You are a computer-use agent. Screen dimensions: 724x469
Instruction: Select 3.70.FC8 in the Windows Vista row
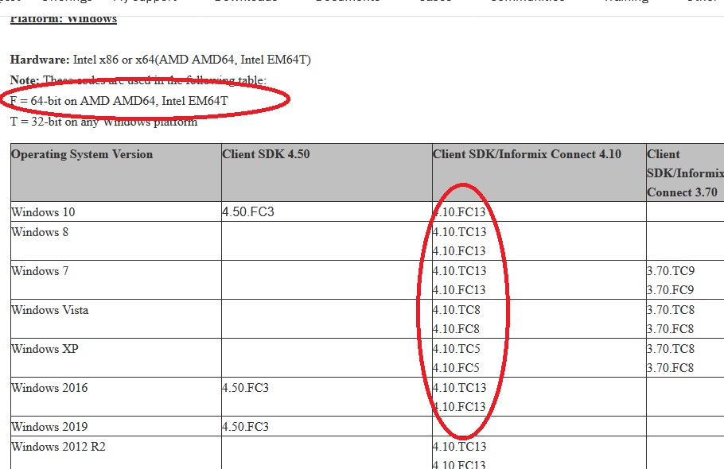coord(671,329)
